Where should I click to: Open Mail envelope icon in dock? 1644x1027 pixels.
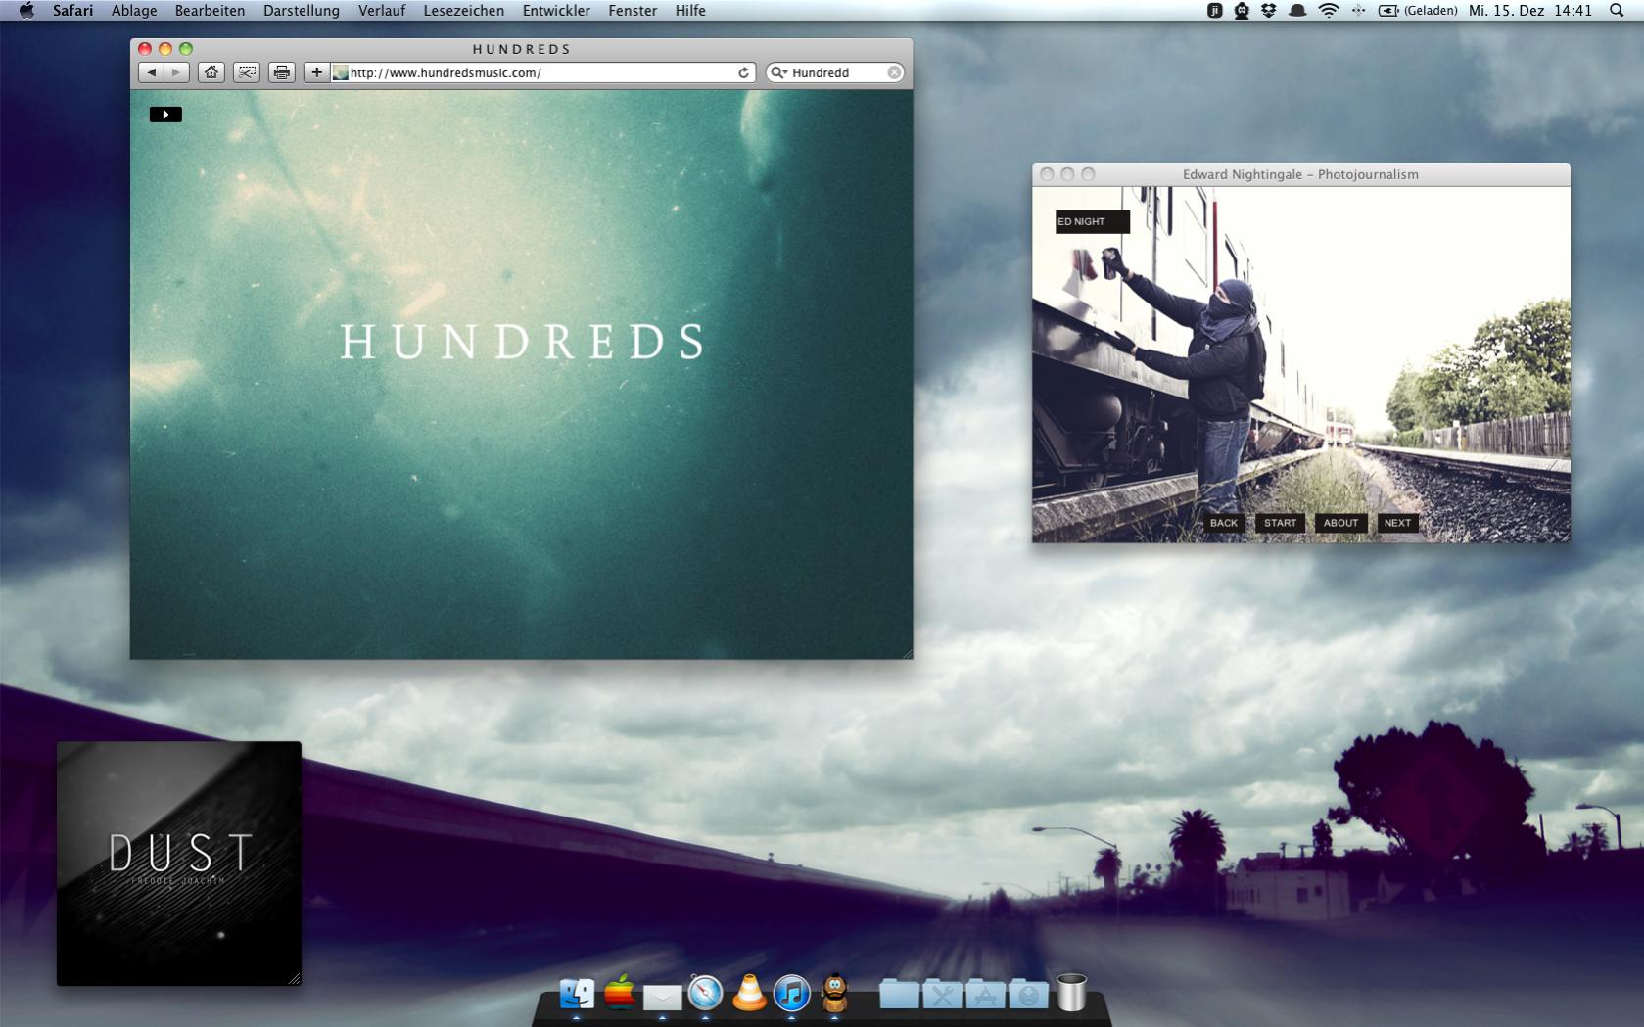[x=663, y=998]
